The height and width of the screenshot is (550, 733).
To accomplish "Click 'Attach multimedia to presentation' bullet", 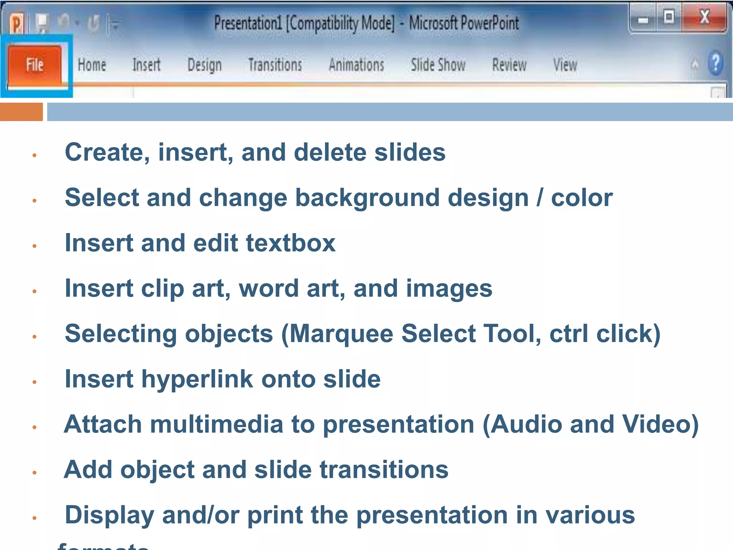I will click(x=382, y=425).
